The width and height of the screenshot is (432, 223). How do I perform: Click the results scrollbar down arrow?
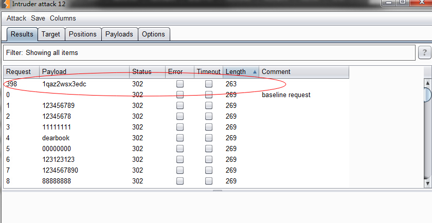(427, 183)
